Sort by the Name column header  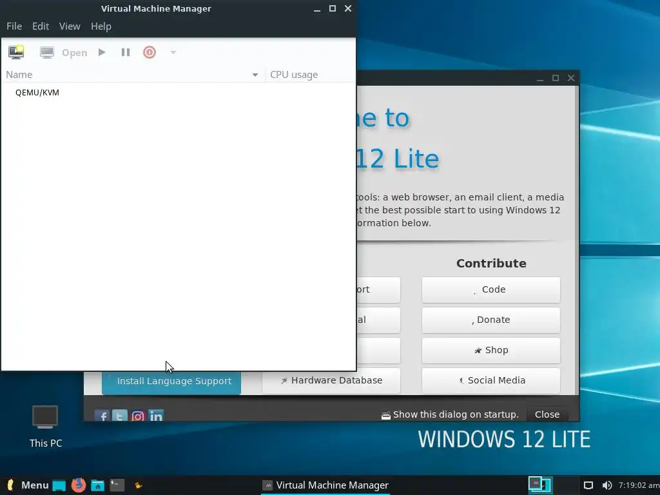pos(132,75)
